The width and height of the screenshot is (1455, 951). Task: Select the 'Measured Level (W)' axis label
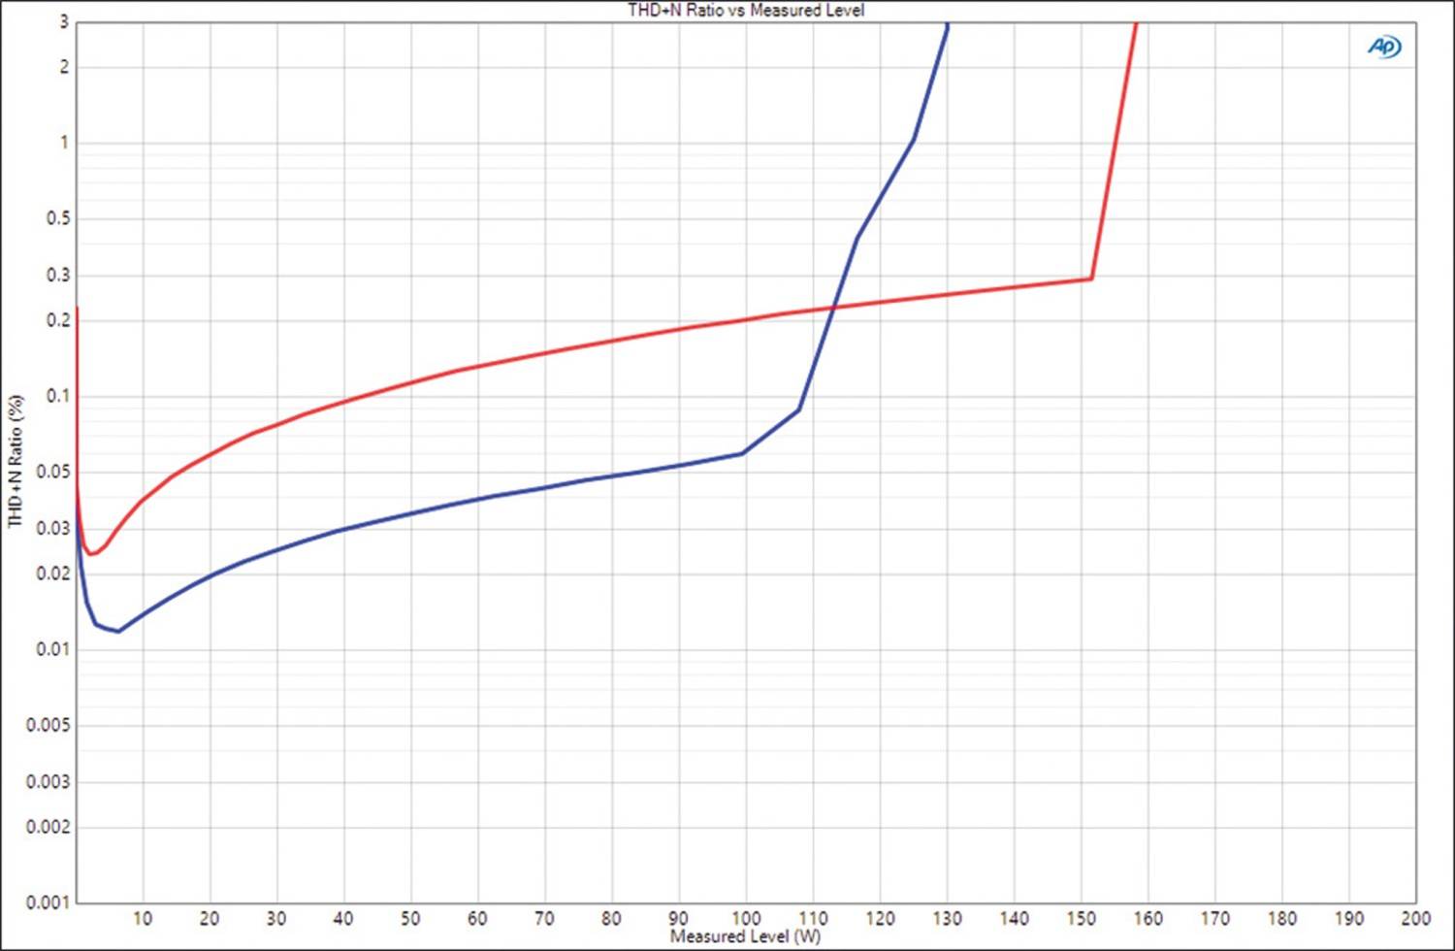point(745,936)
